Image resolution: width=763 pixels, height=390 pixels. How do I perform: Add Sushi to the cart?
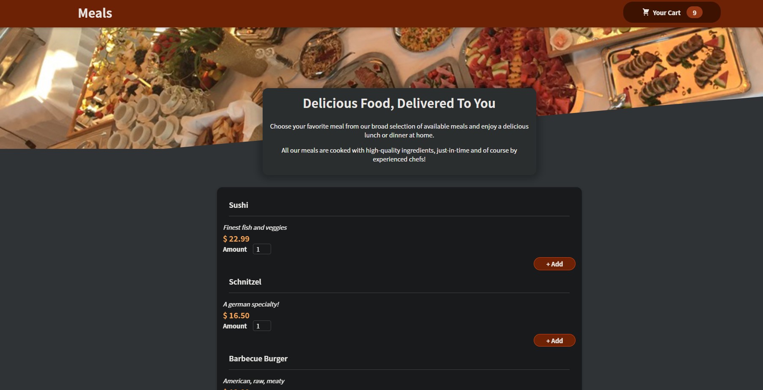(x=554, y=264)
